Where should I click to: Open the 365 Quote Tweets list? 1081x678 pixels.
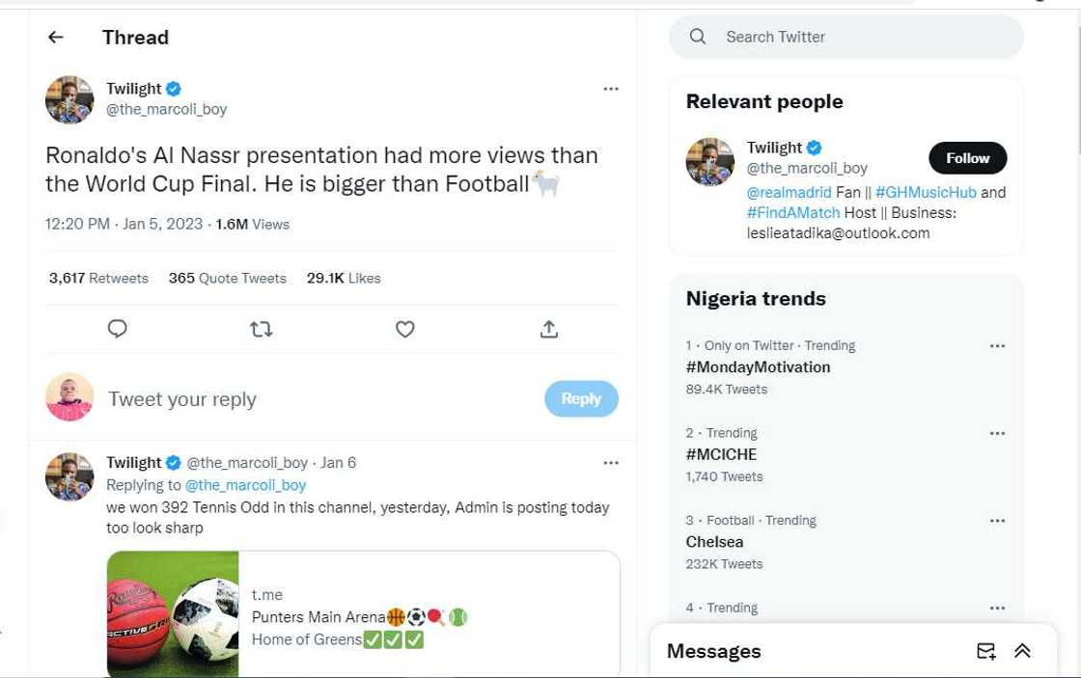pos(227,279)
